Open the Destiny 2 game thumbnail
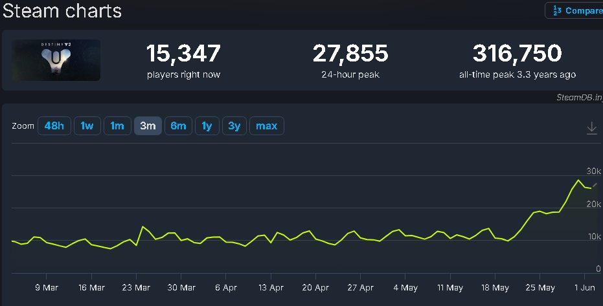 (56, 60)
